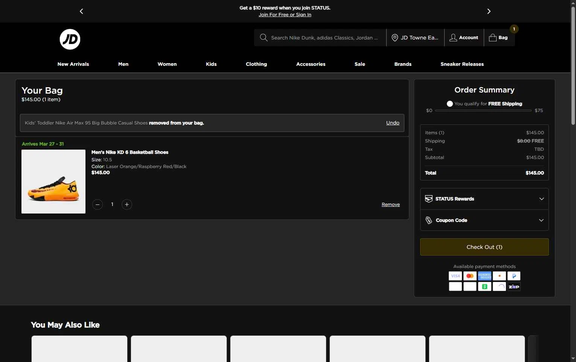
Task: Click the Coupon Code tag icon
Action: tap(428, 220)
